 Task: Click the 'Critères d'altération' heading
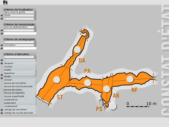pos(17,54)
